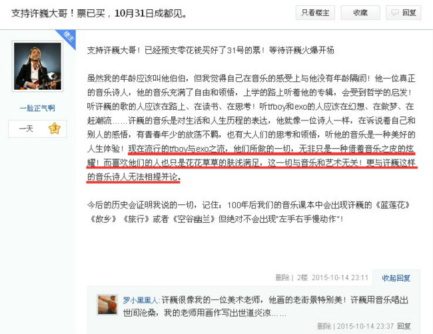Click the gold star level badge icon
The image size is (433, 334).
[55, 128]
